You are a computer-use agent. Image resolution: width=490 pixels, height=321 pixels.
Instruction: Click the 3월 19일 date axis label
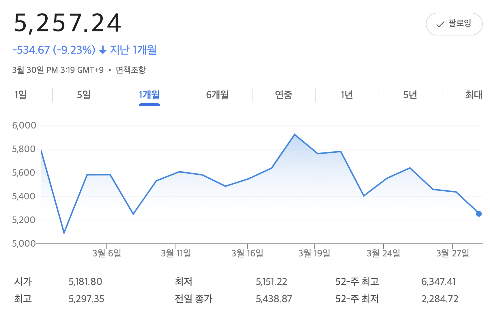(x=314, y=253)
